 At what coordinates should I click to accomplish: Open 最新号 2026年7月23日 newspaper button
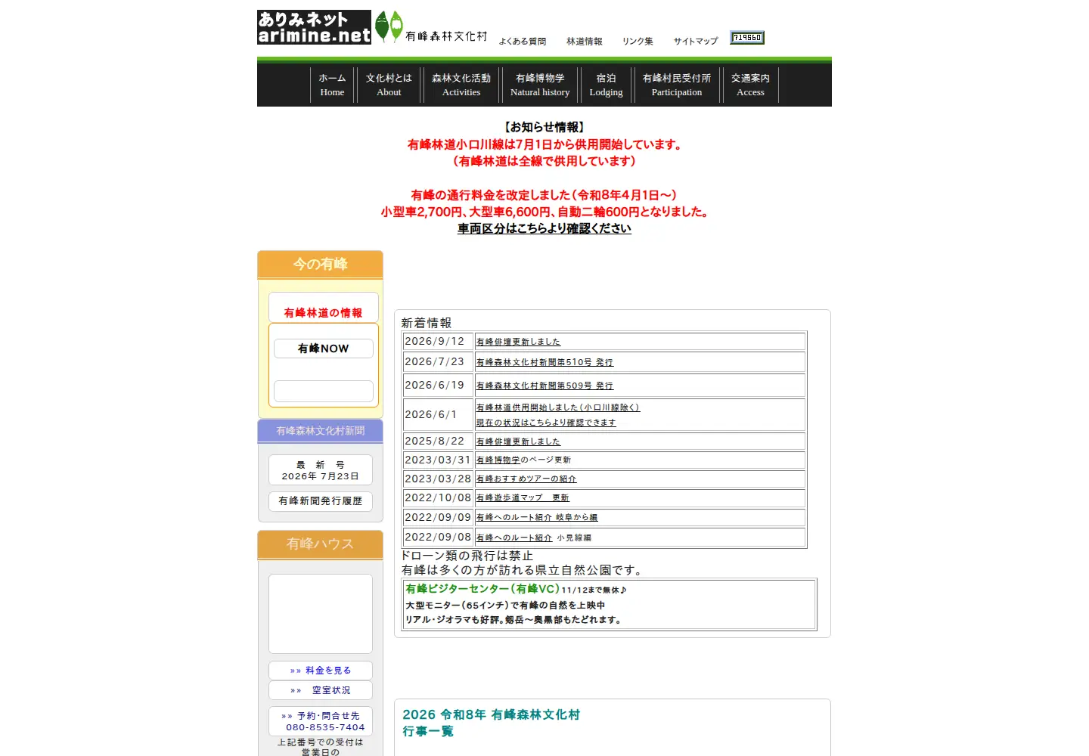pos(321,470)
